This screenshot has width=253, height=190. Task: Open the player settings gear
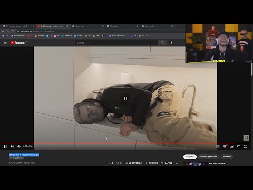tap(225, 146)
